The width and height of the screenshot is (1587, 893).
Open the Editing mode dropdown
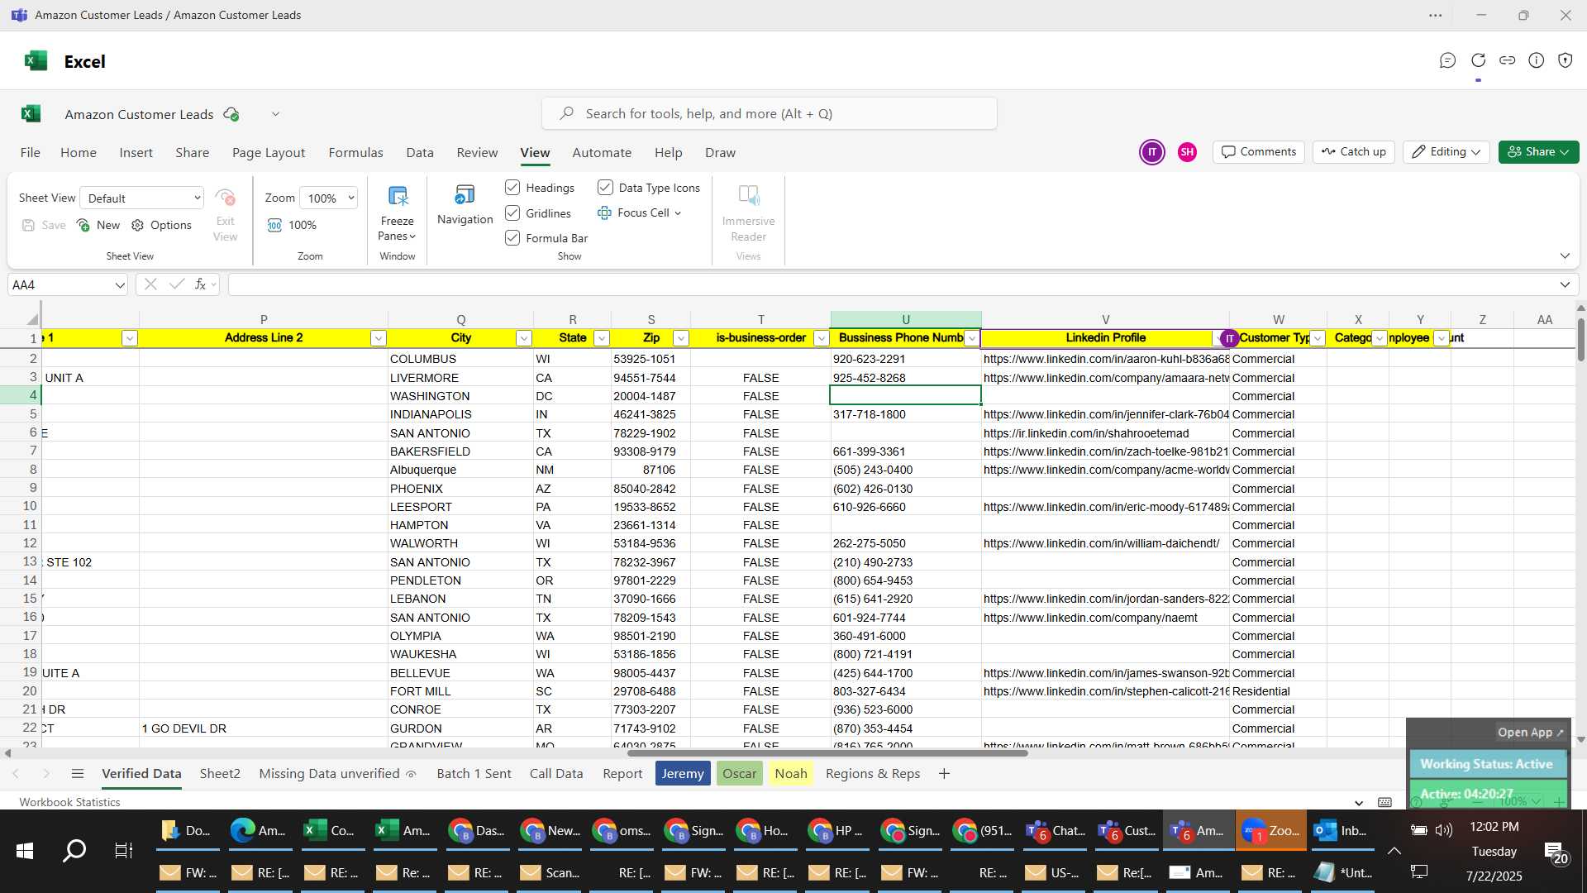pyautogui.click(x=1446, y=152)
